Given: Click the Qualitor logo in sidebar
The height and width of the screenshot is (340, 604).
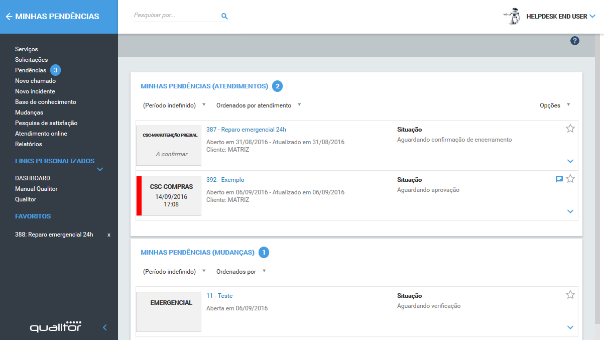Looking at the screenshot, I should [55, 327].
